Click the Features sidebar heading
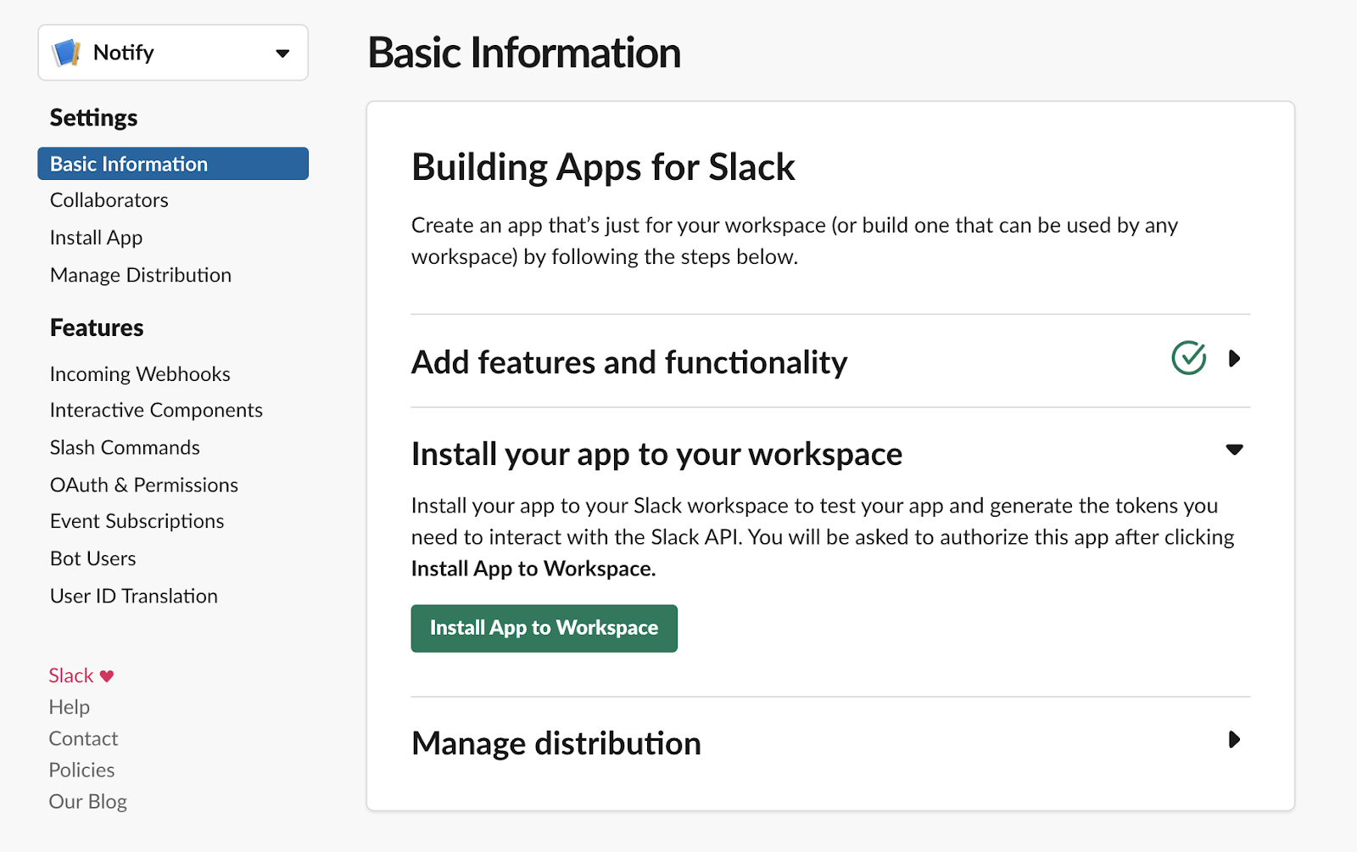 click(x=97, y=328)
